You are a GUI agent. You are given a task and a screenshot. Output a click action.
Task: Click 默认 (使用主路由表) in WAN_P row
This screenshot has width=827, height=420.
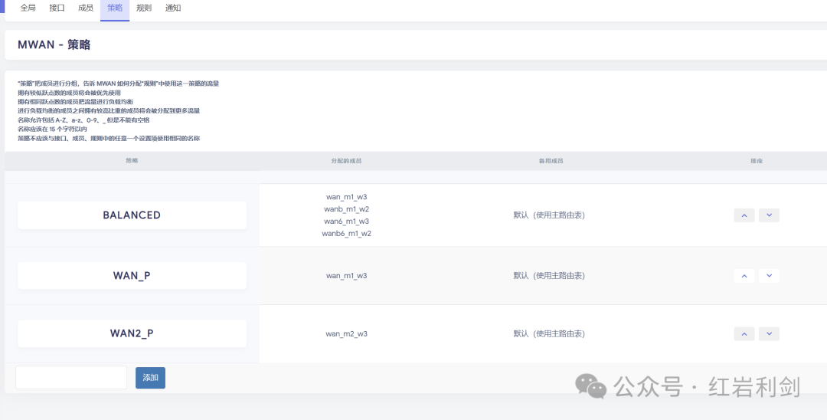click(549, 275)
